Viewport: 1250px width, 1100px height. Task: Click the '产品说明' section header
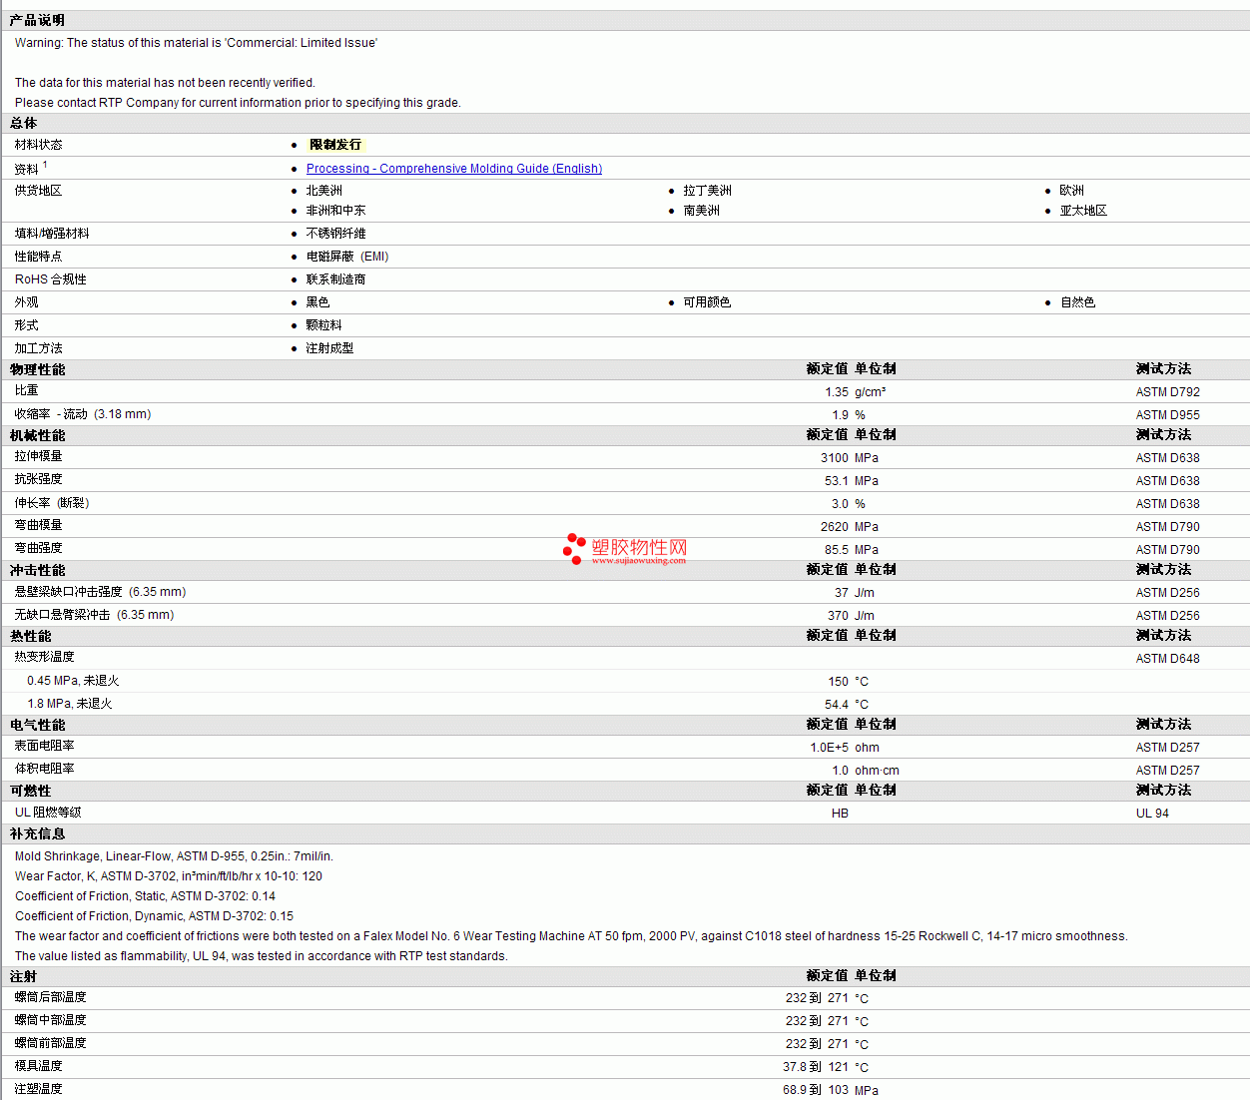[38, 20]
